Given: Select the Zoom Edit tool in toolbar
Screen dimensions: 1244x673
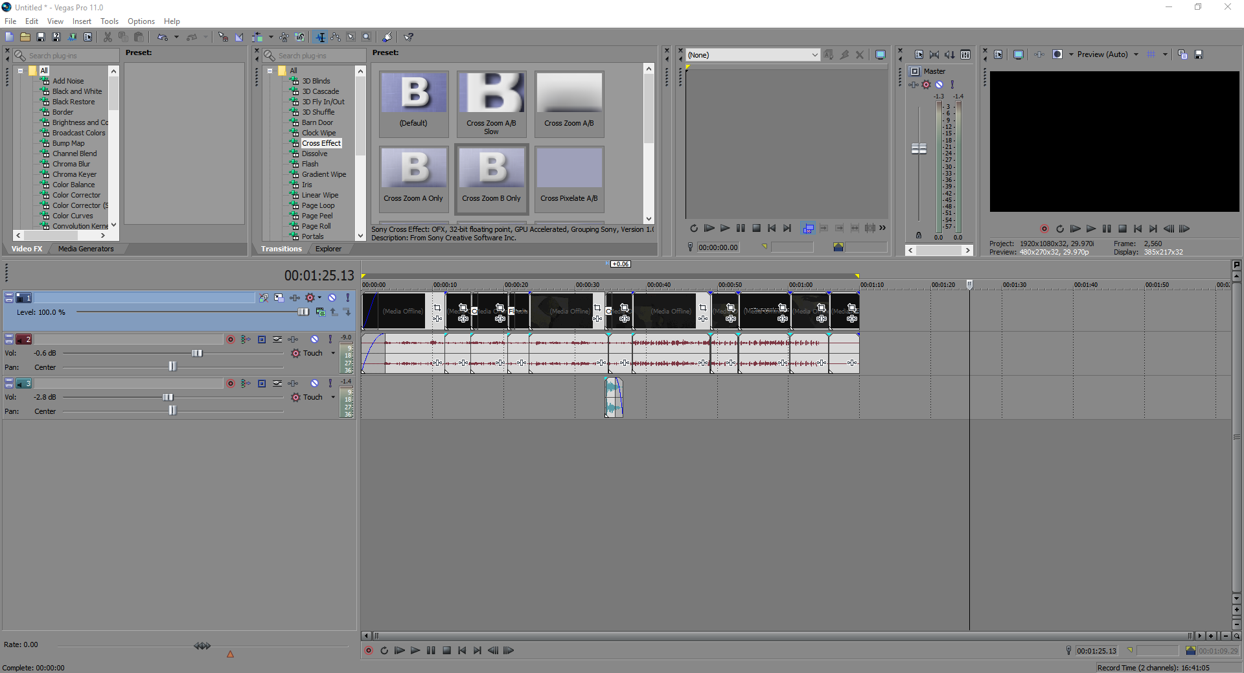Looking at the screenshot, I should [x=367, y=37].
